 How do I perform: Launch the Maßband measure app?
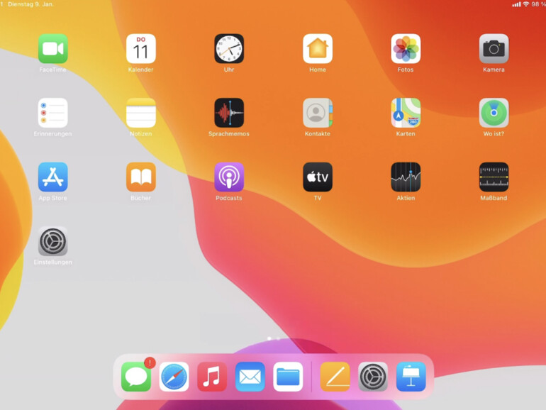[x=494, y=177]
